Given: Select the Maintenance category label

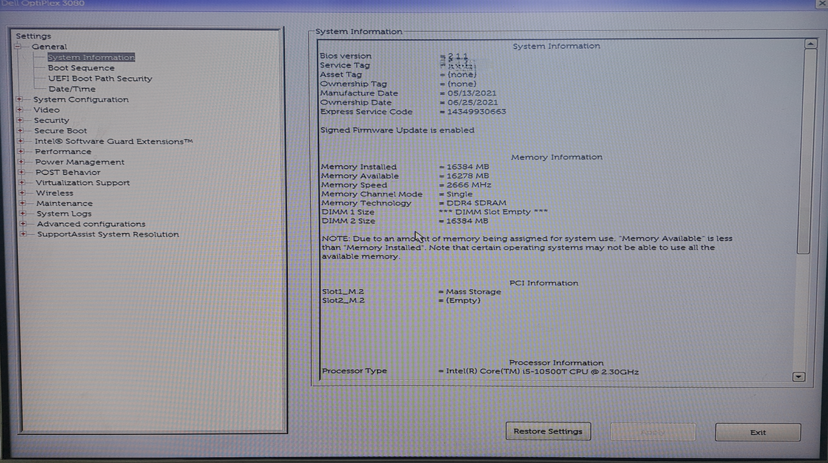Looking at the screenshot, I should (64, 203).
